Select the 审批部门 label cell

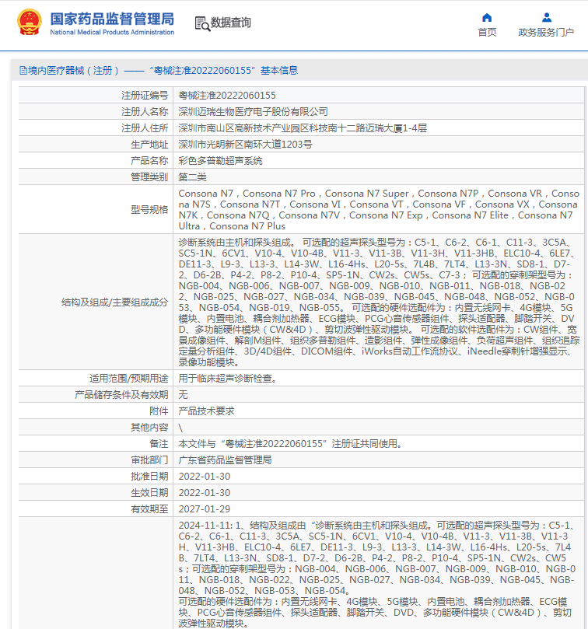tap(96, 460)
